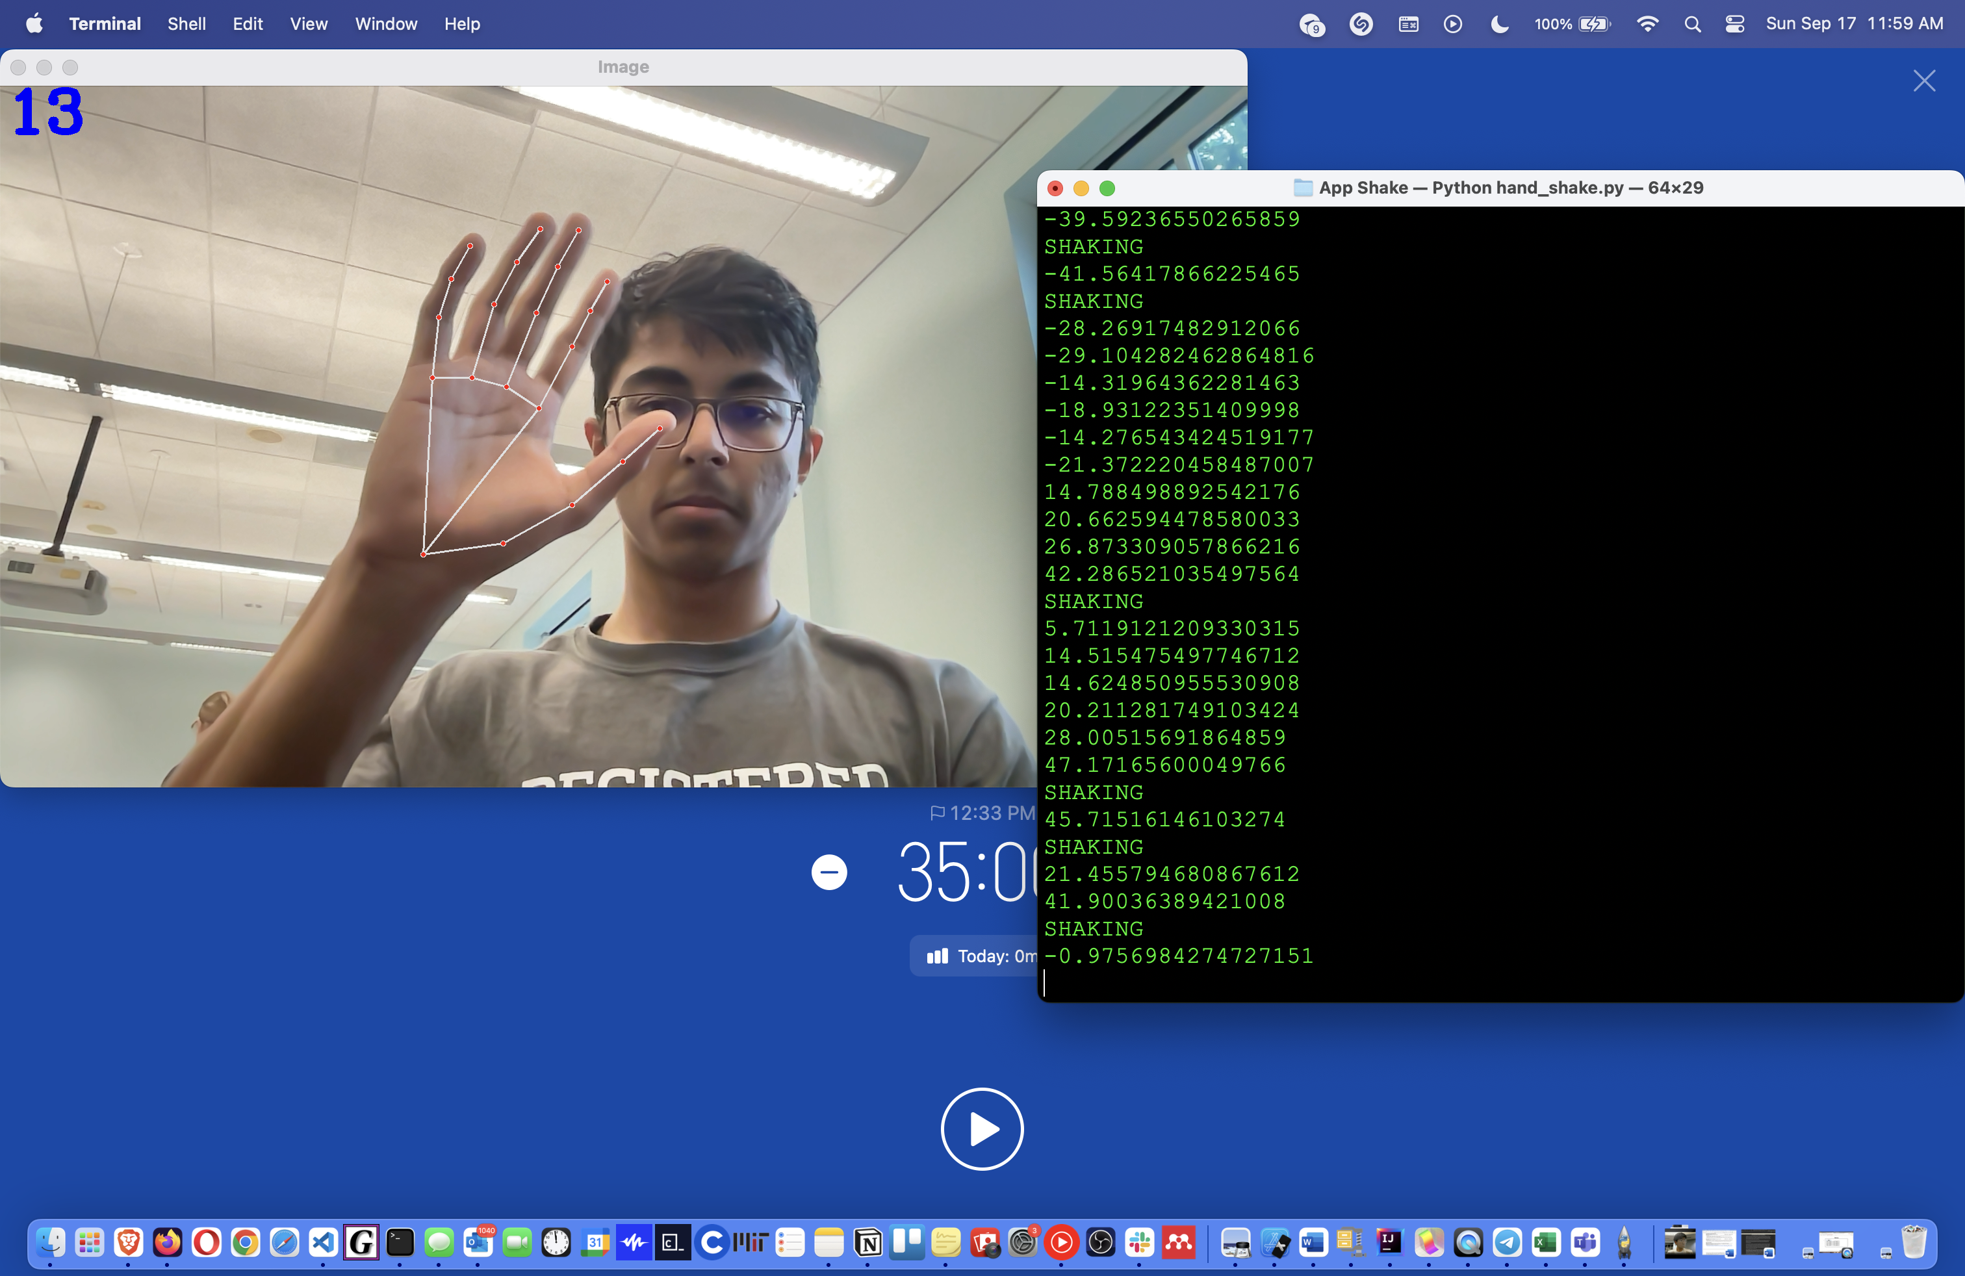This screenshot has width=1965, height=1276.
Task: Decrease timer with minus button
Action: 829,873
